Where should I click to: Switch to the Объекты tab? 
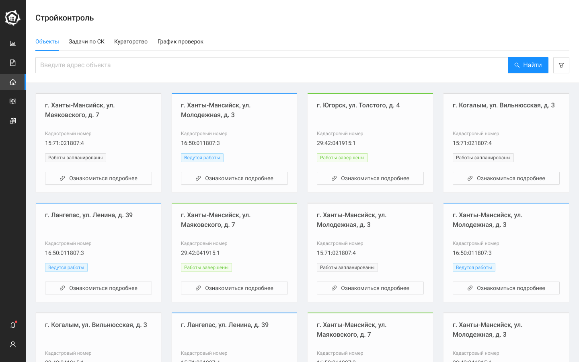(x=47, y=42)
